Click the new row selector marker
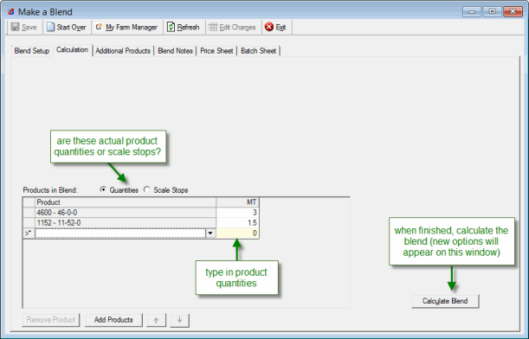The height and width of the screenshot is (339, 529). click(29, 233)
